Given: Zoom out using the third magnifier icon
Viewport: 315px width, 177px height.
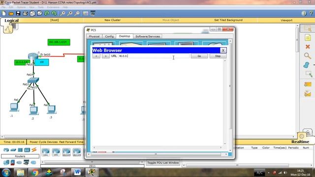Looking at the screenshot, I should tap(77, 13).
